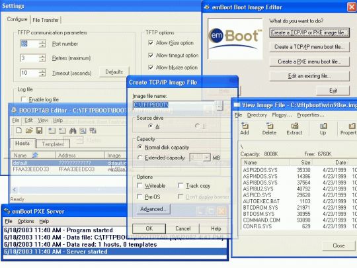
Task: Click Defaults button in Settings
Action: tap(114, 72)
